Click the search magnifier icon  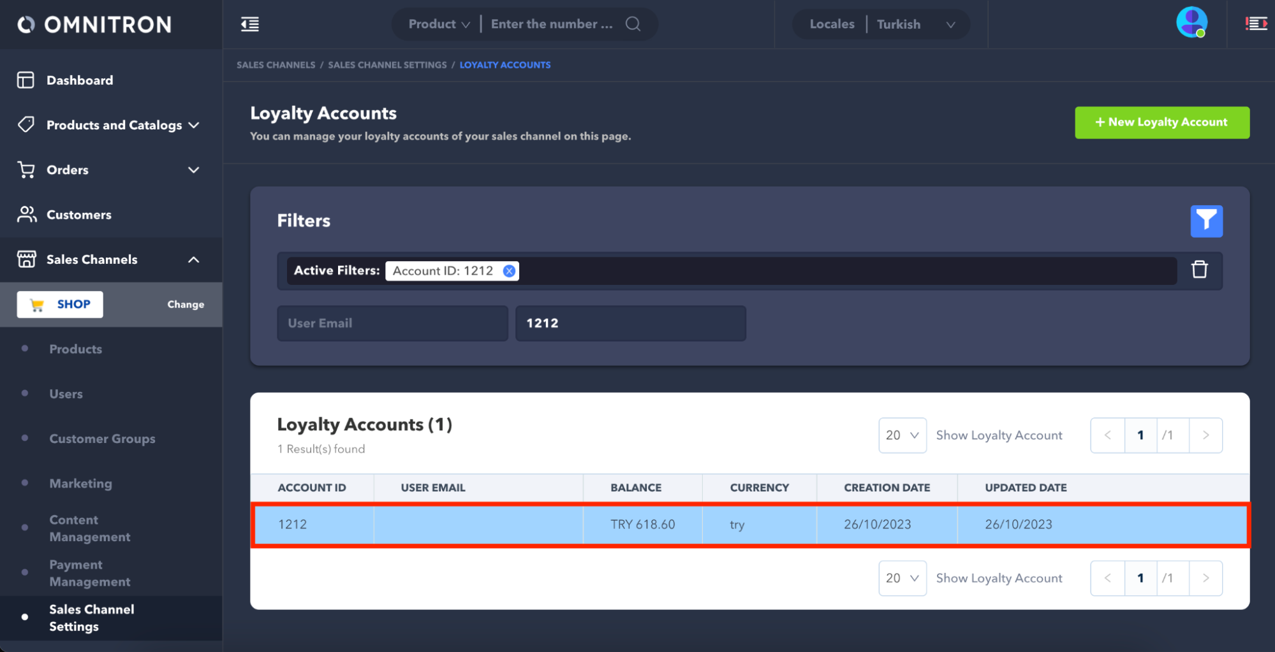(x=633, y=24)
